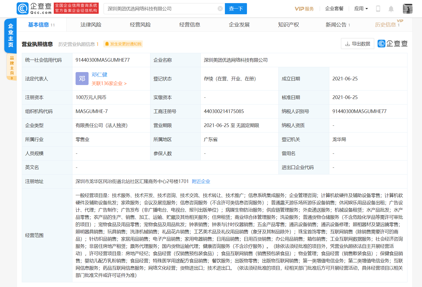Open the 经营风险 tab

pos(140,25)
